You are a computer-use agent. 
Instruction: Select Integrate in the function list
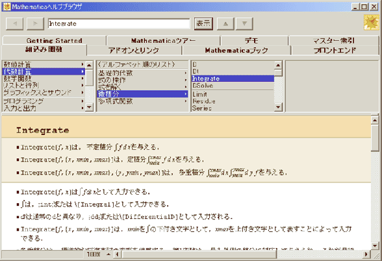[233, 79]
